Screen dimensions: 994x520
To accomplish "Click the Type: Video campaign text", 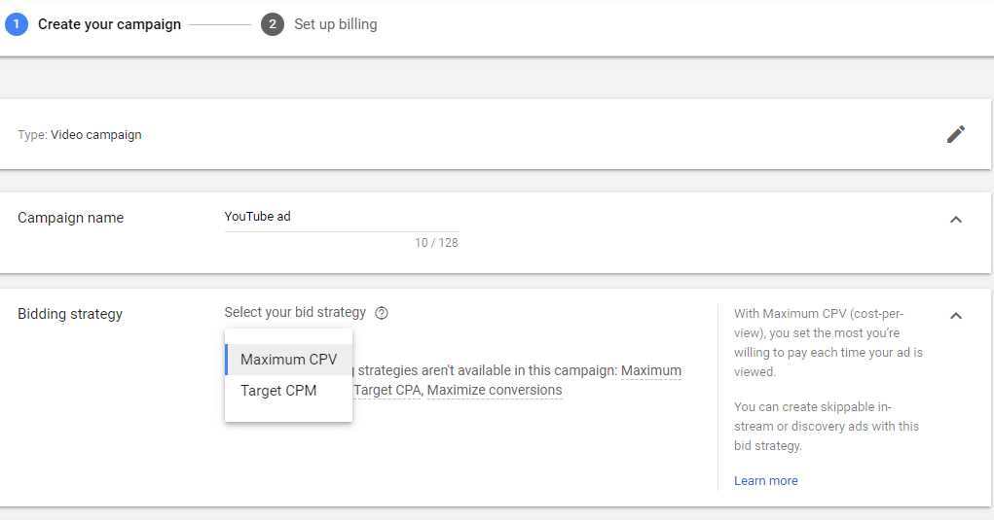I will 80,135.
